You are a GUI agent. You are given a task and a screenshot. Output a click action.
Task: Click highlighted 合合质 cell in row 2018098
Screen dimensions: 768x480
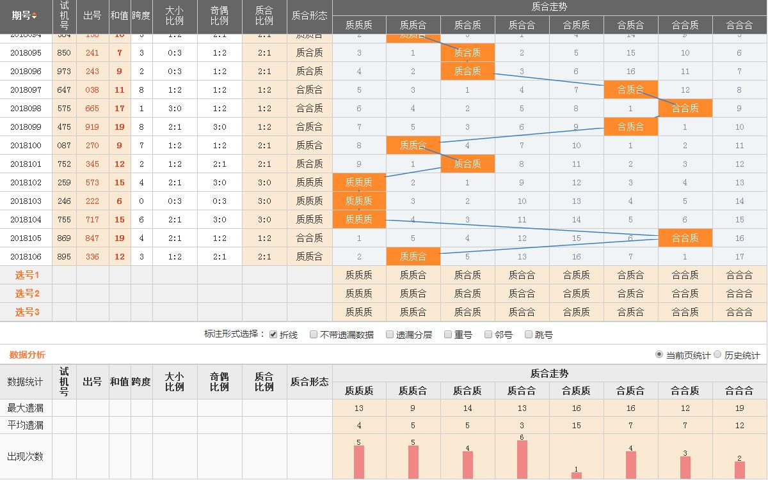(685, 109)
